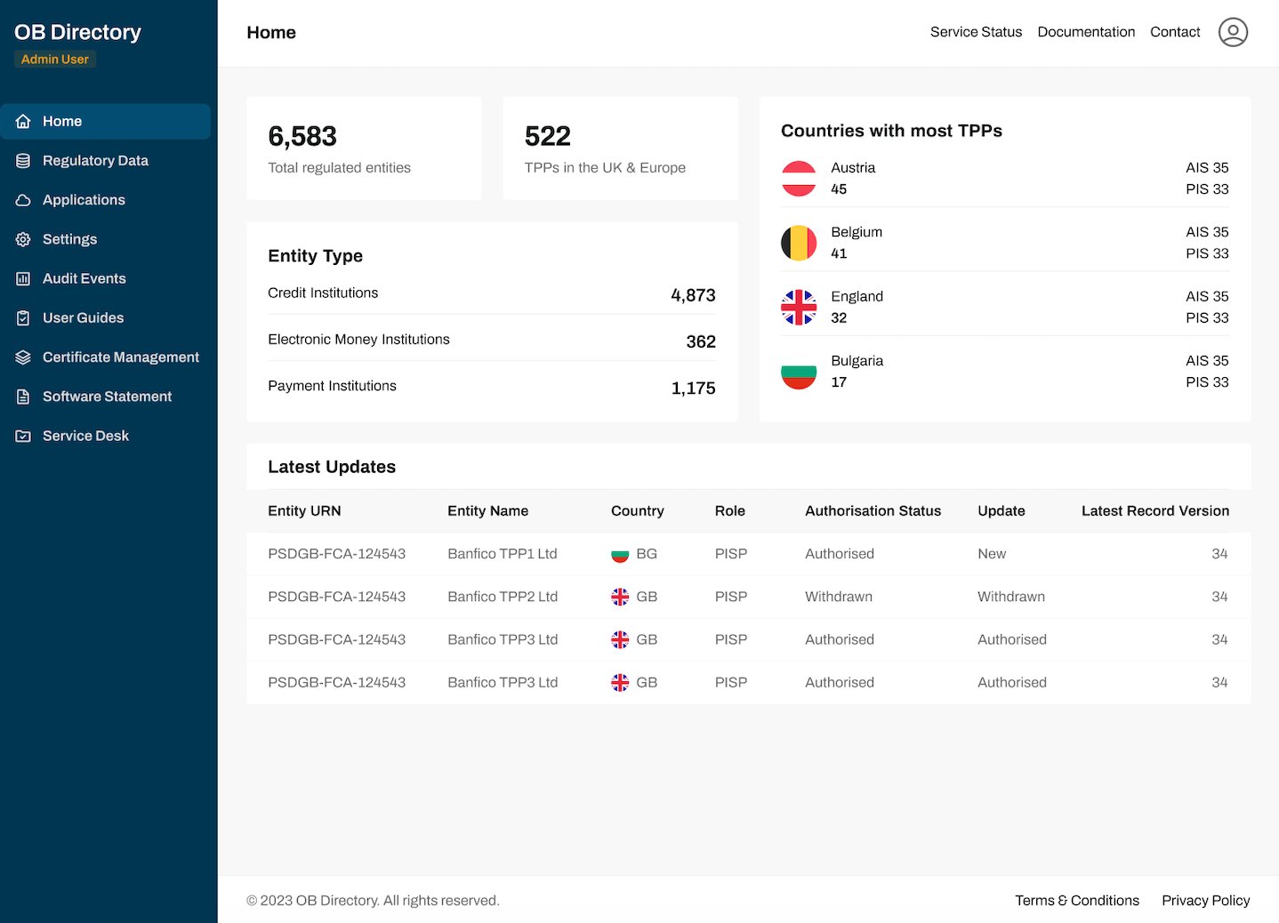Image resolution: width=1279 pixels, height=923 pixels.
Task: Select the Credit Institutions row
Action: pos(492,293)
